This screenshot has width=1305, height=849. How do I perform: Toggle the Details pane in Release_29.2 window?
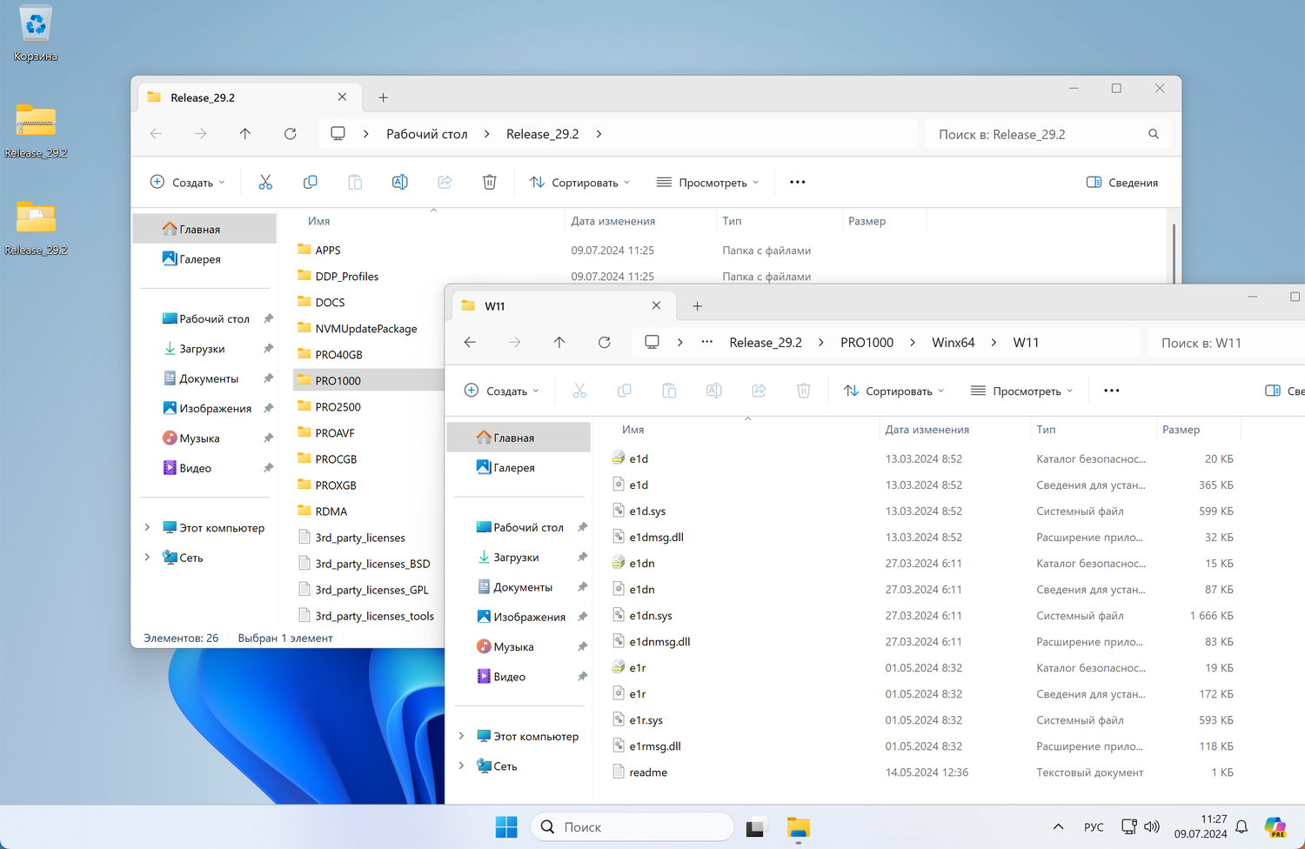point(1122,182)
